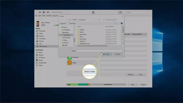The width and height of the screenshot is (183, 103).
Task: Open the Controls menu
Action: 49,16
